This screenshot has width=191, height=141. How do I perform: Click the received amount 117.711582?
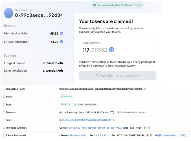click(95, 50)
